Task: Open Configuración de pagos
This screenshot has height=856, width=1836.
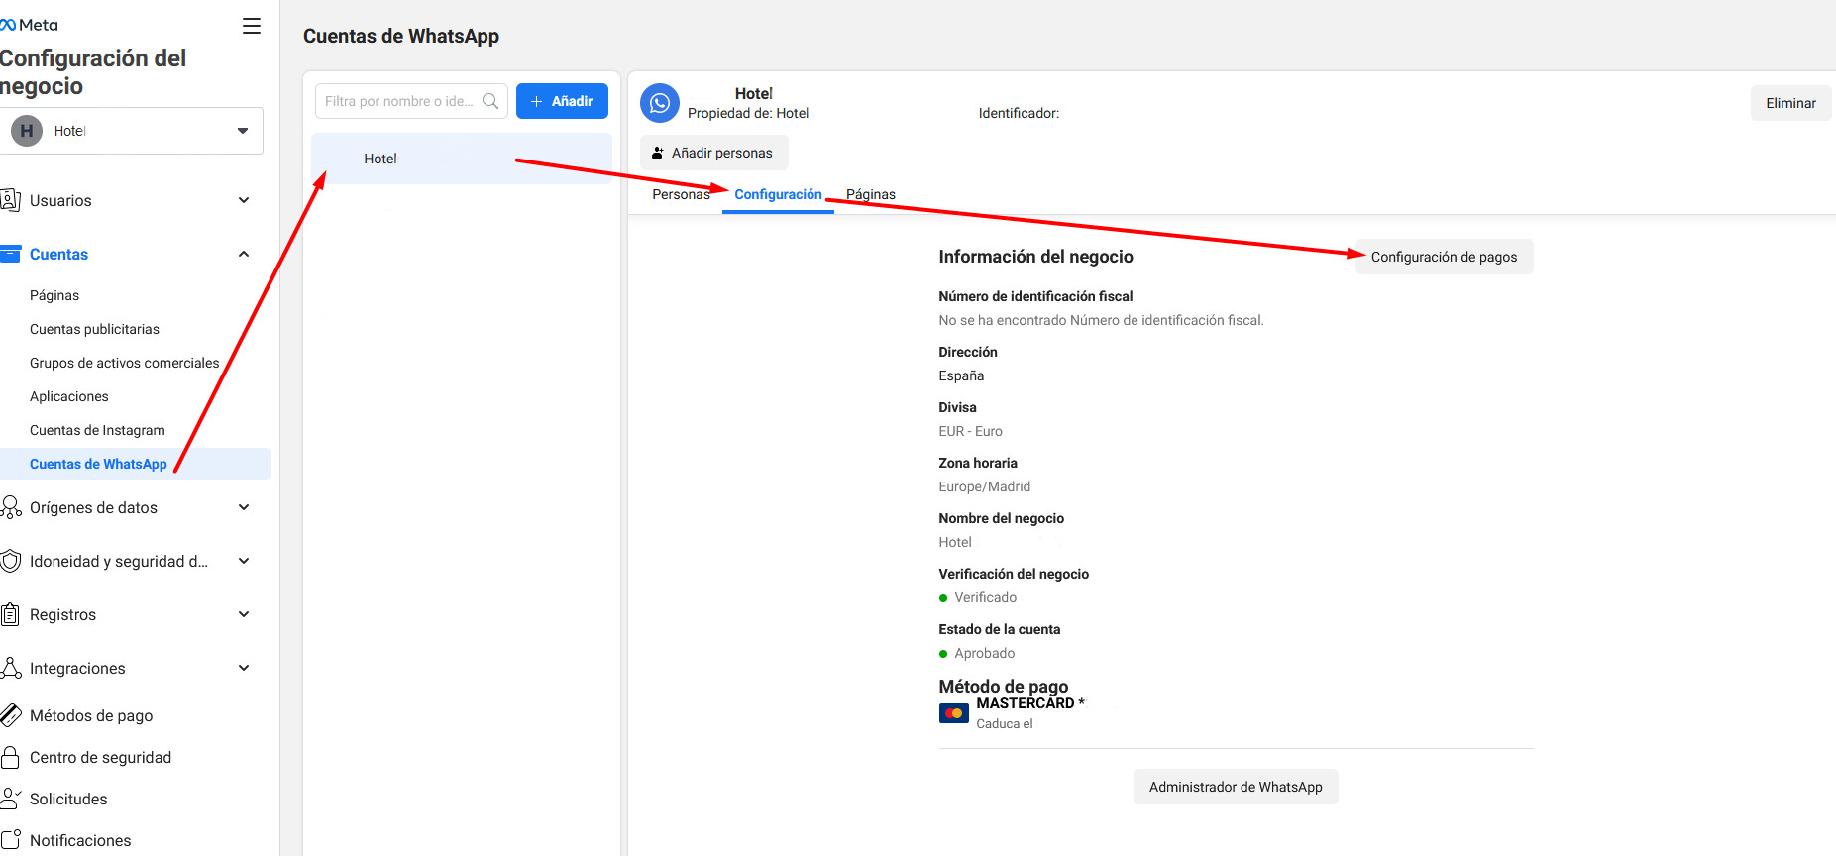Action: 1444,257
